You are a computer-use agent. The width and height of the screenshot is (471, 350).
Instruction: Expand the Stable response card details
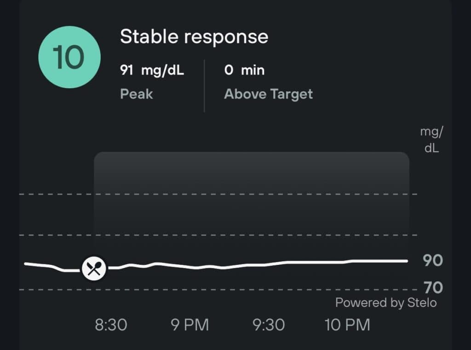click(194, 37)
